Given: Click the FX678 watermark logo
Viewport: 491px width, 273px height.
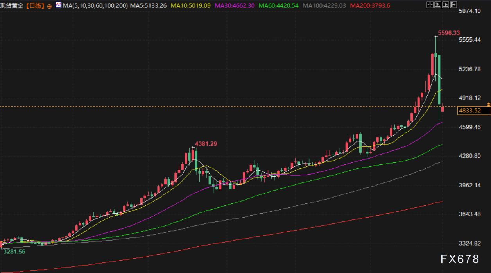Looking at the screenshot, I should click(x=460, y=259).
